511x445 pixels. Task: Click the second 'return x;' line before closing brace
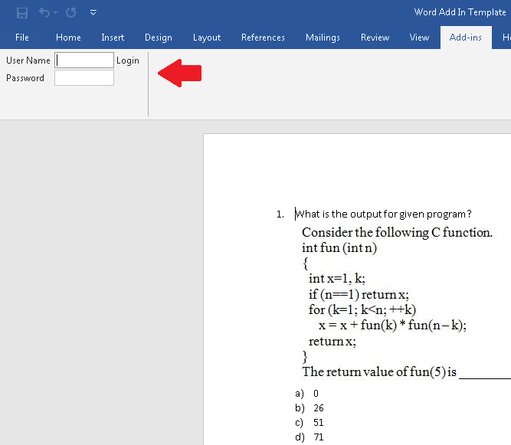coord(332,342)
